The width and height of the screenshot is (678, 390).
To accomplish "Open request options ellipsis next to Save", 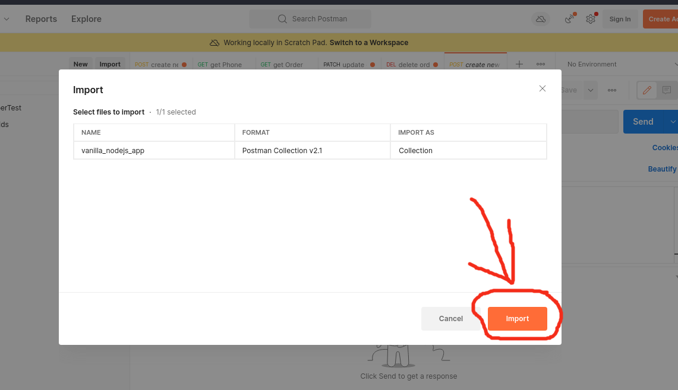I will (x=612, y=90).
